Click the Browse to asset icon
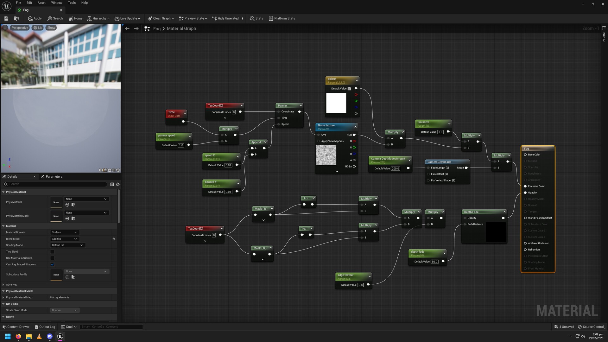The width and height of the screenshot is (608, 342). click(16, 18)
